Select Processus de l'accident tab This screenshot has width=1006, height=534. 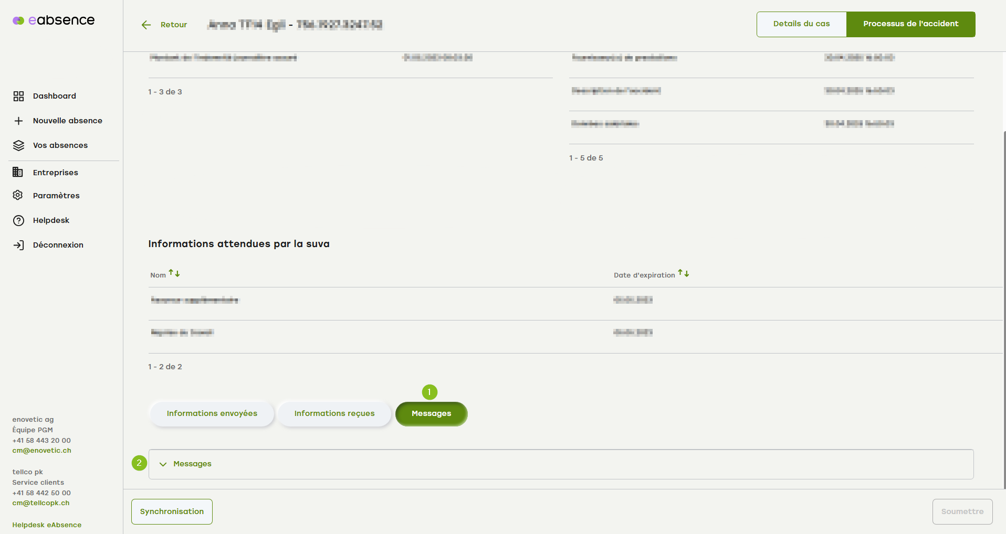(x=910, y=24)
